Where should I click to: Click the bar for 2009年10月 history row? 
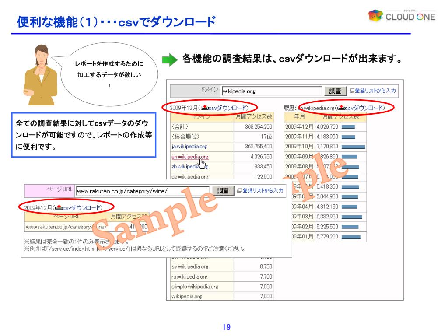click(353, 147)
